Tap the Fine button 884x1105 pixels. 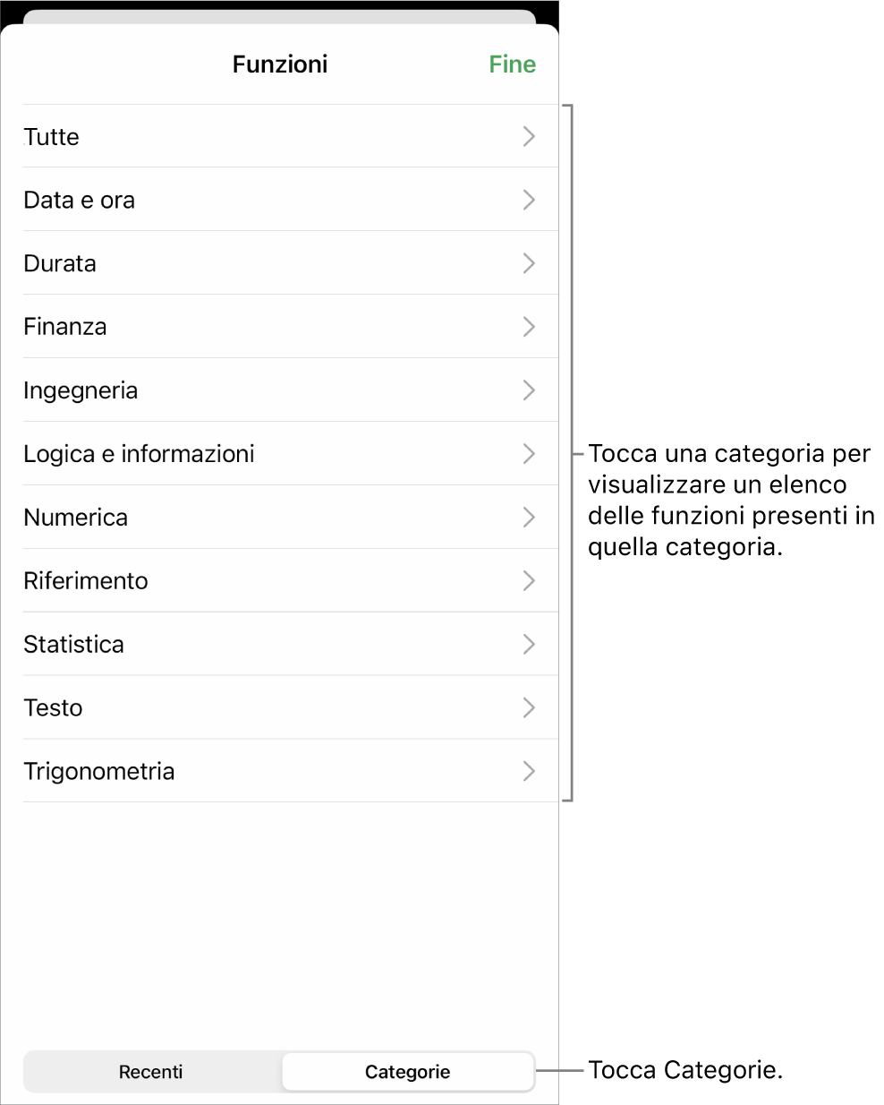(512, 64)
